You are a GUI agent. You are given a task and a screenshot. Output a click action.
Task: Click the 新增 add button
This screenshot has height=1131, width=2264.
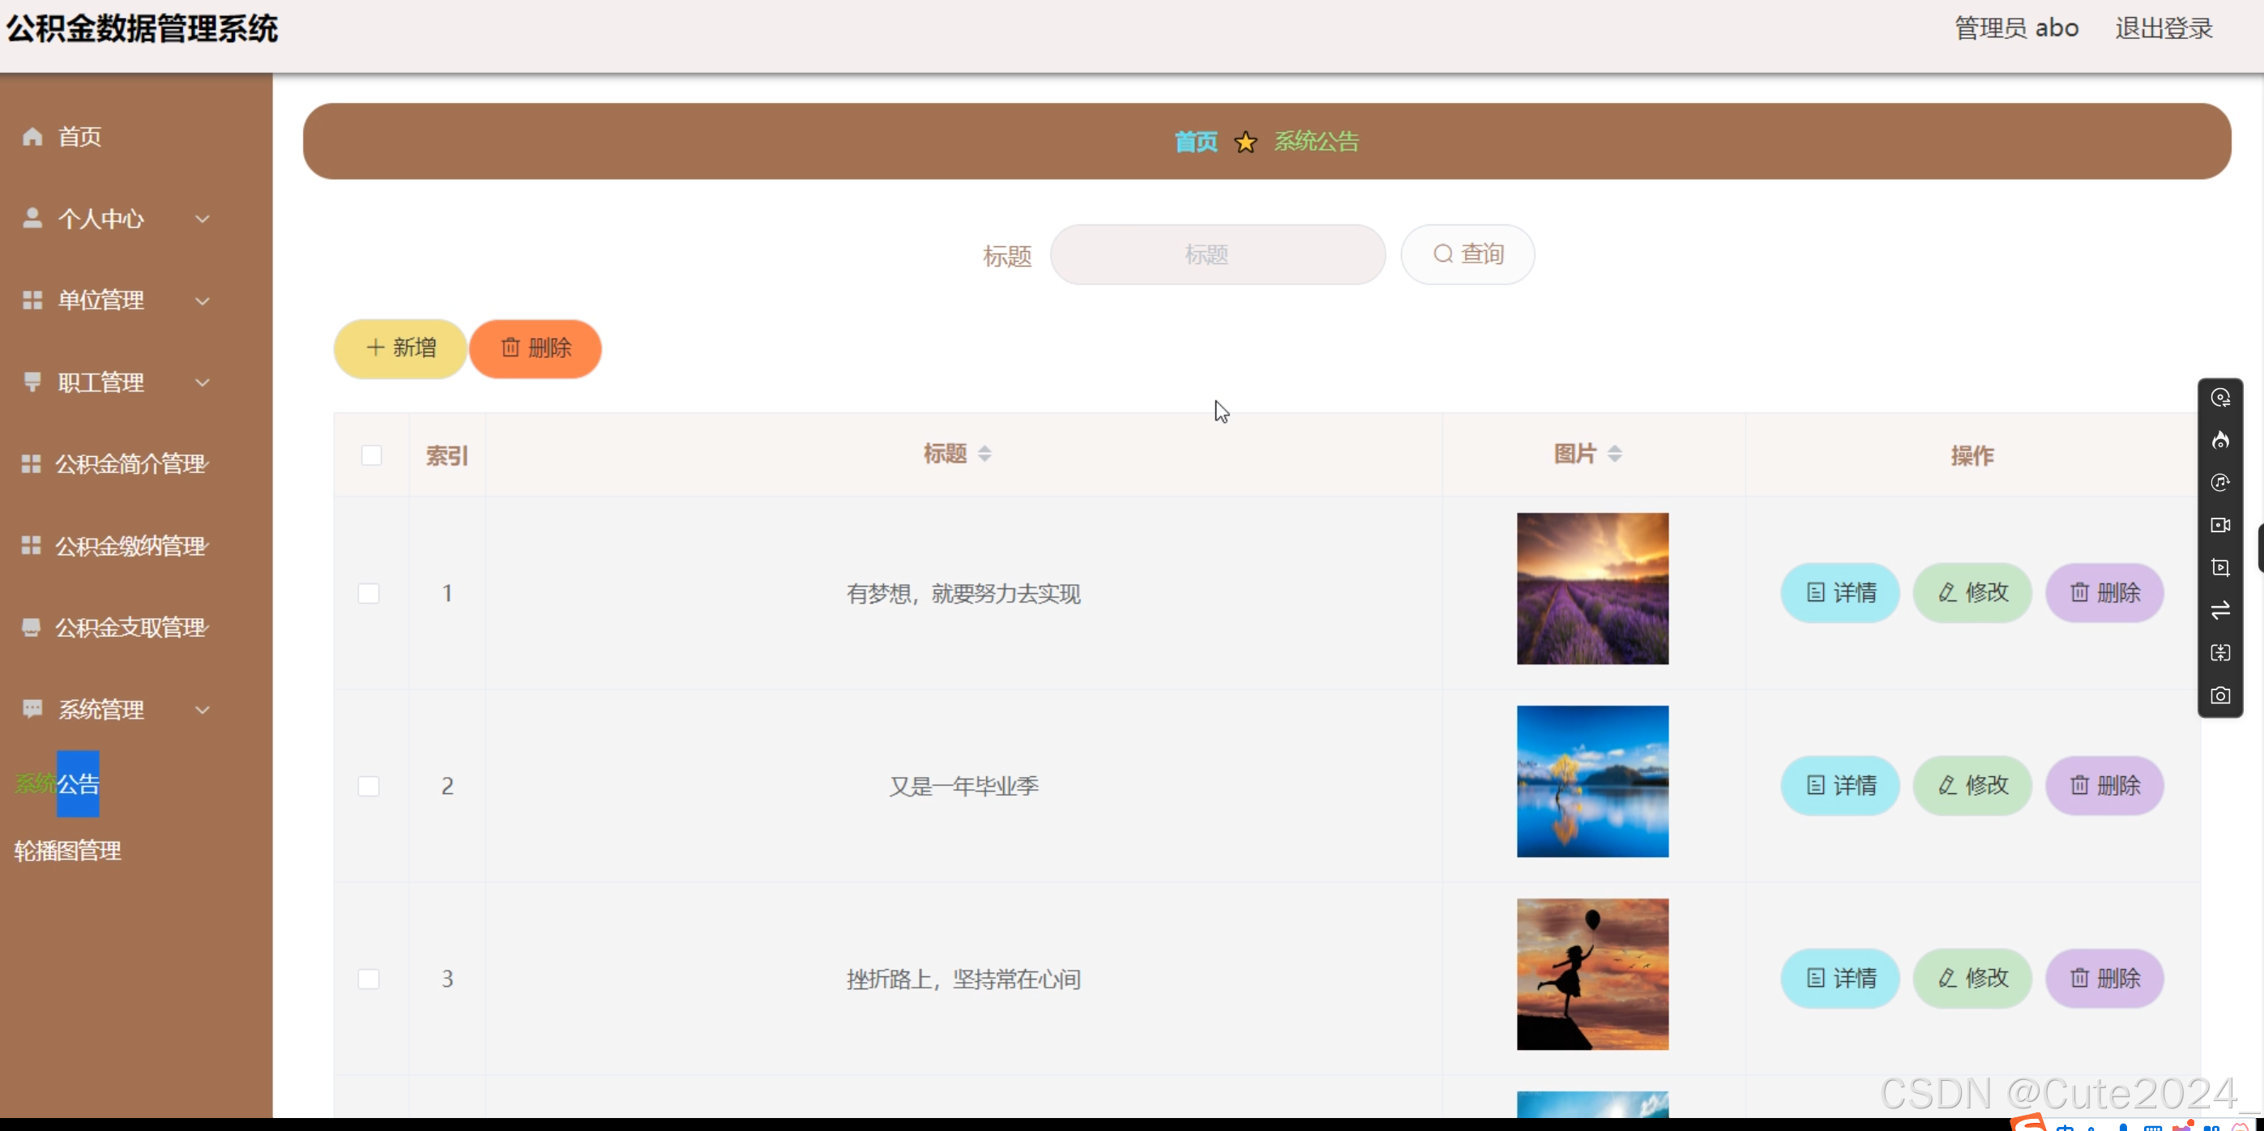pyautogui.click(x=400, y=348)
